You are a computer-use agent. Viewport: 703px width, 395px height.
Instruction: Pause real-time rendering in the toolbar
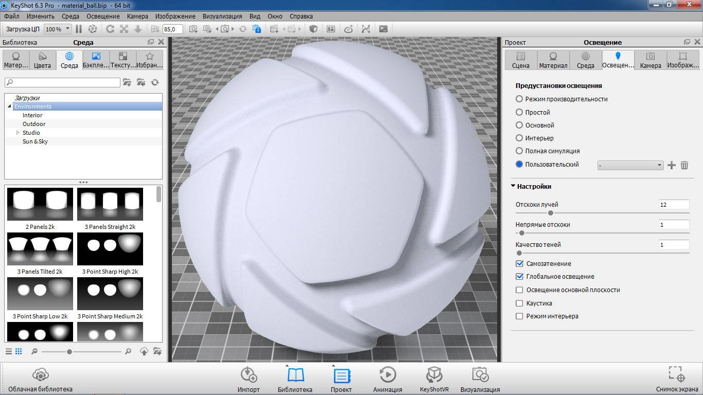[x=79, y=29]
